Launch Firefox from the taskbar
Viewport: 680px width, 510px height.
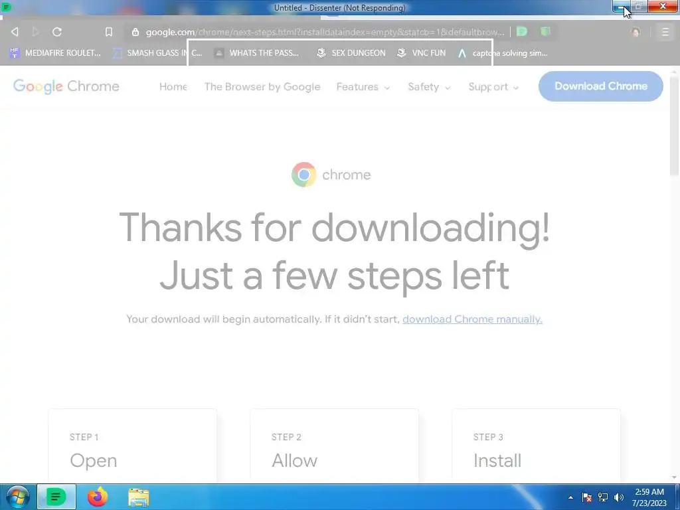click(98, 497)
